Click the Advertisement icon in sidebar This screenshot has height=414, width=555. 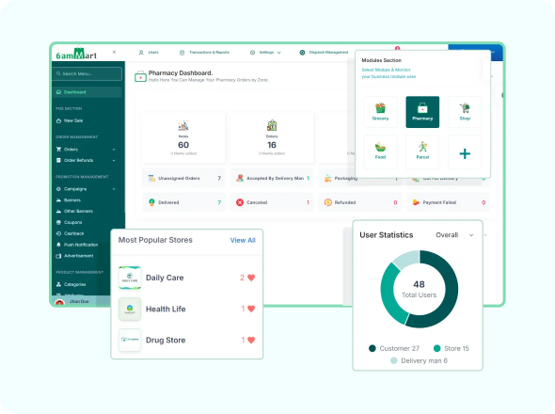click(x=58, y=256)
